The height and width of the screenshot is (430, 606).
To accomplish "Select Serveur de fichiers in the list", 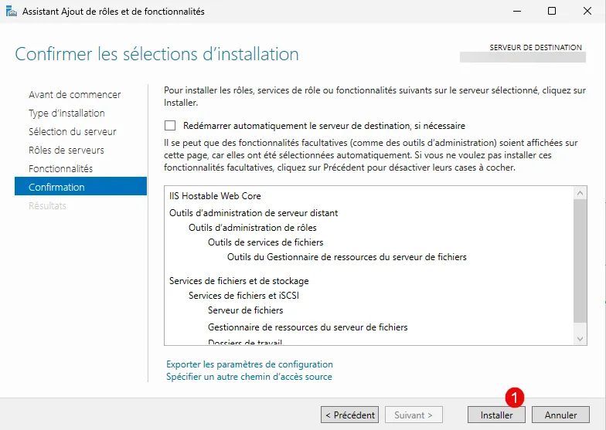I will pos(245,310).
